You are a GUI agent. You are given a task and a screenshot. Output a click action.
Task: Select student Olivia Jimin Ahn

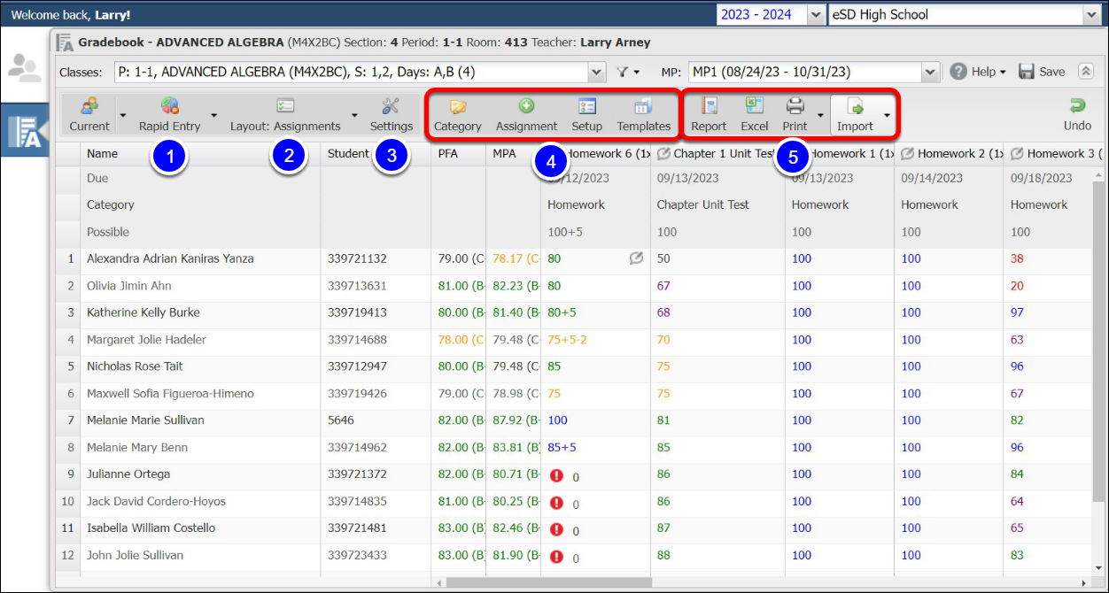(x=129, y=286)
